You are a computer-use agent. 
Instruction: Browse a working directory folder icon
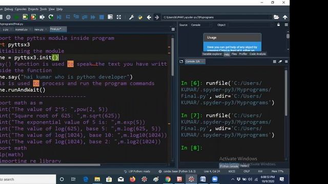coord(276,17)
